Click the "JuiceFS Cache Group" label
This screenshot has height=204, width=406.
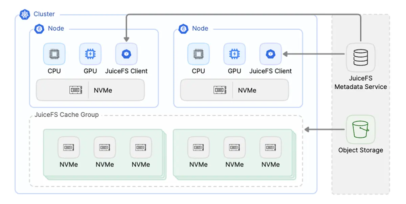[x=67, y=115]
